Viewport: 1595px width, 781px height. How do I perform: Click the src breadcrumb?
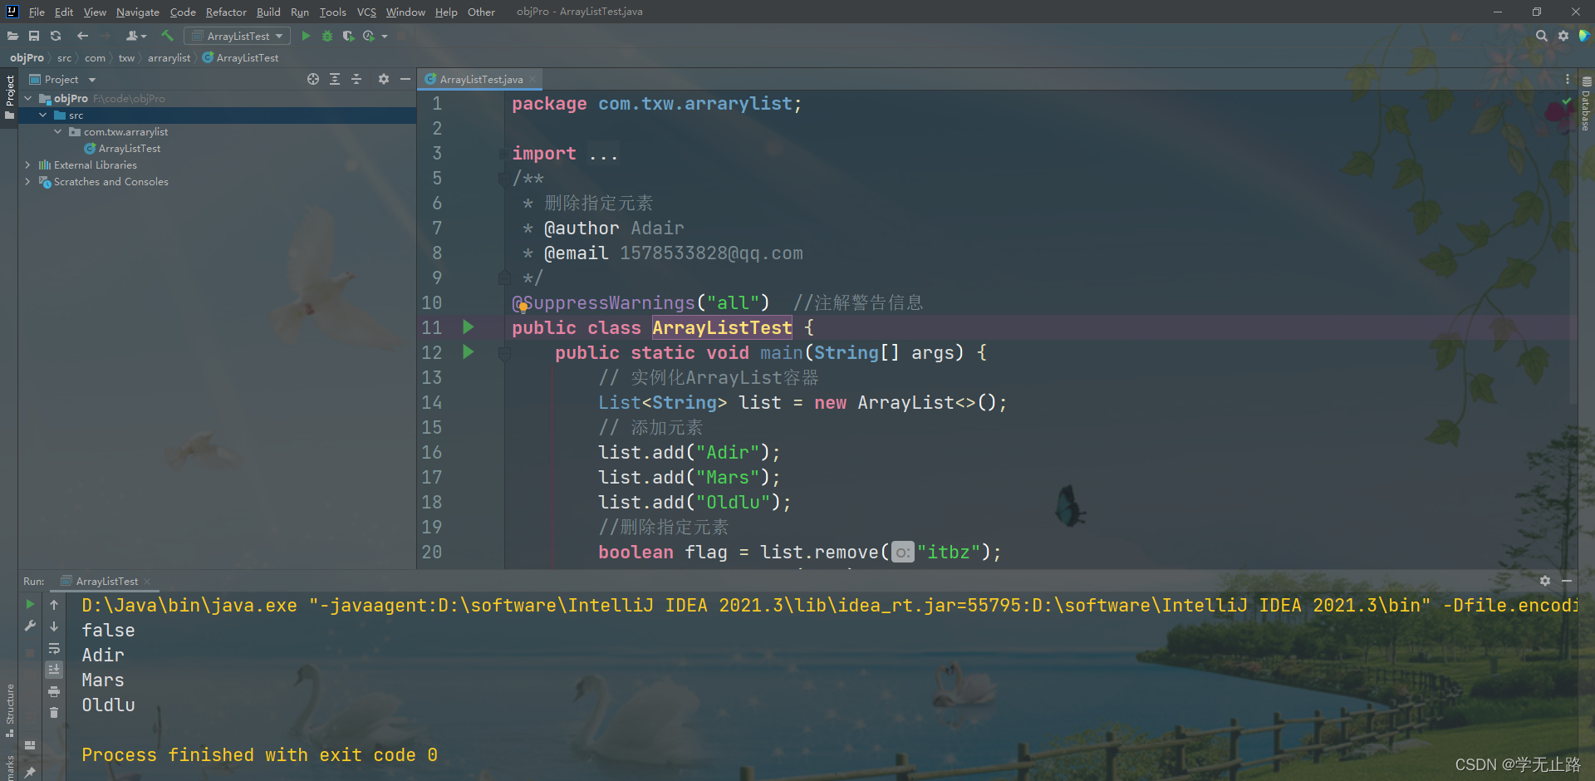pyautogui.click(x=64, y=57)
